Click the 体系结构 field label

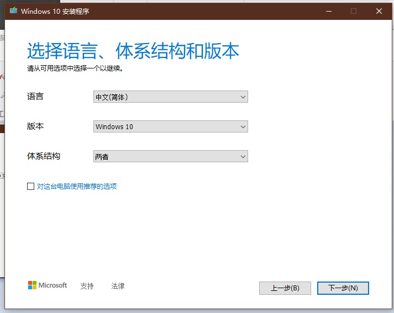click(44, 156)
